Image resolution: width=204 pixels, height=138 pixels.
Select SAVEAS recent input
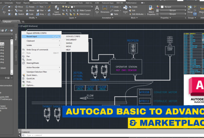point(75,43)
